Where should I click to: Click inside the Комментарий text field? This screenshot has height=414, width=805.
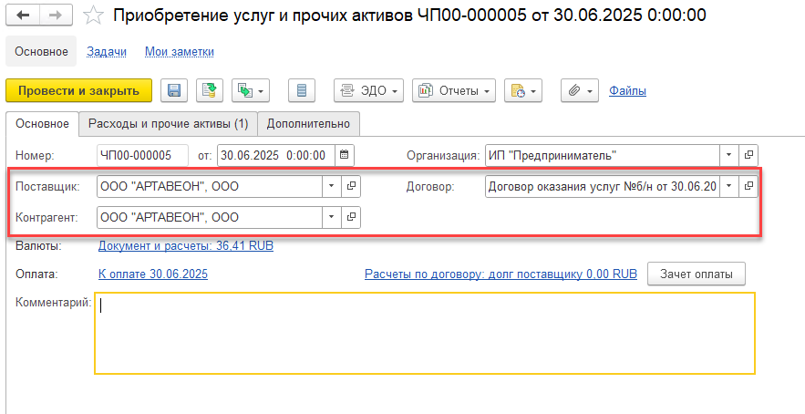(424, 333)
